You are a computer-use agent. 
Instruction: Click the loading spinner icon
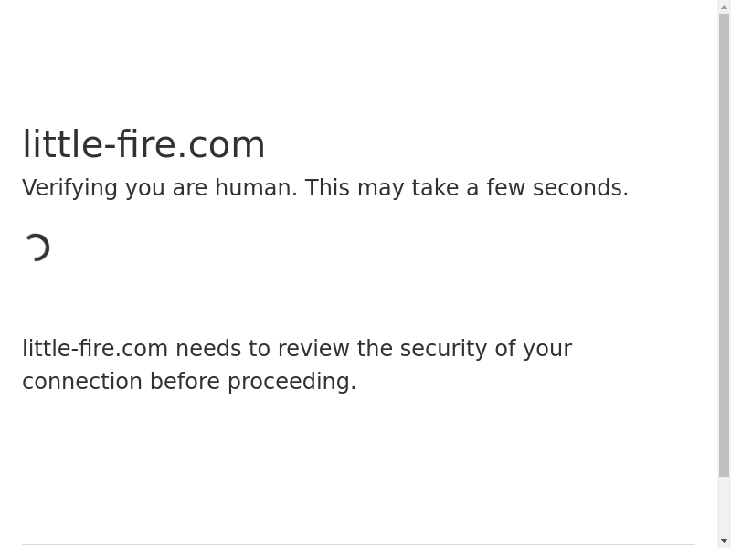(x=37, y=248)
